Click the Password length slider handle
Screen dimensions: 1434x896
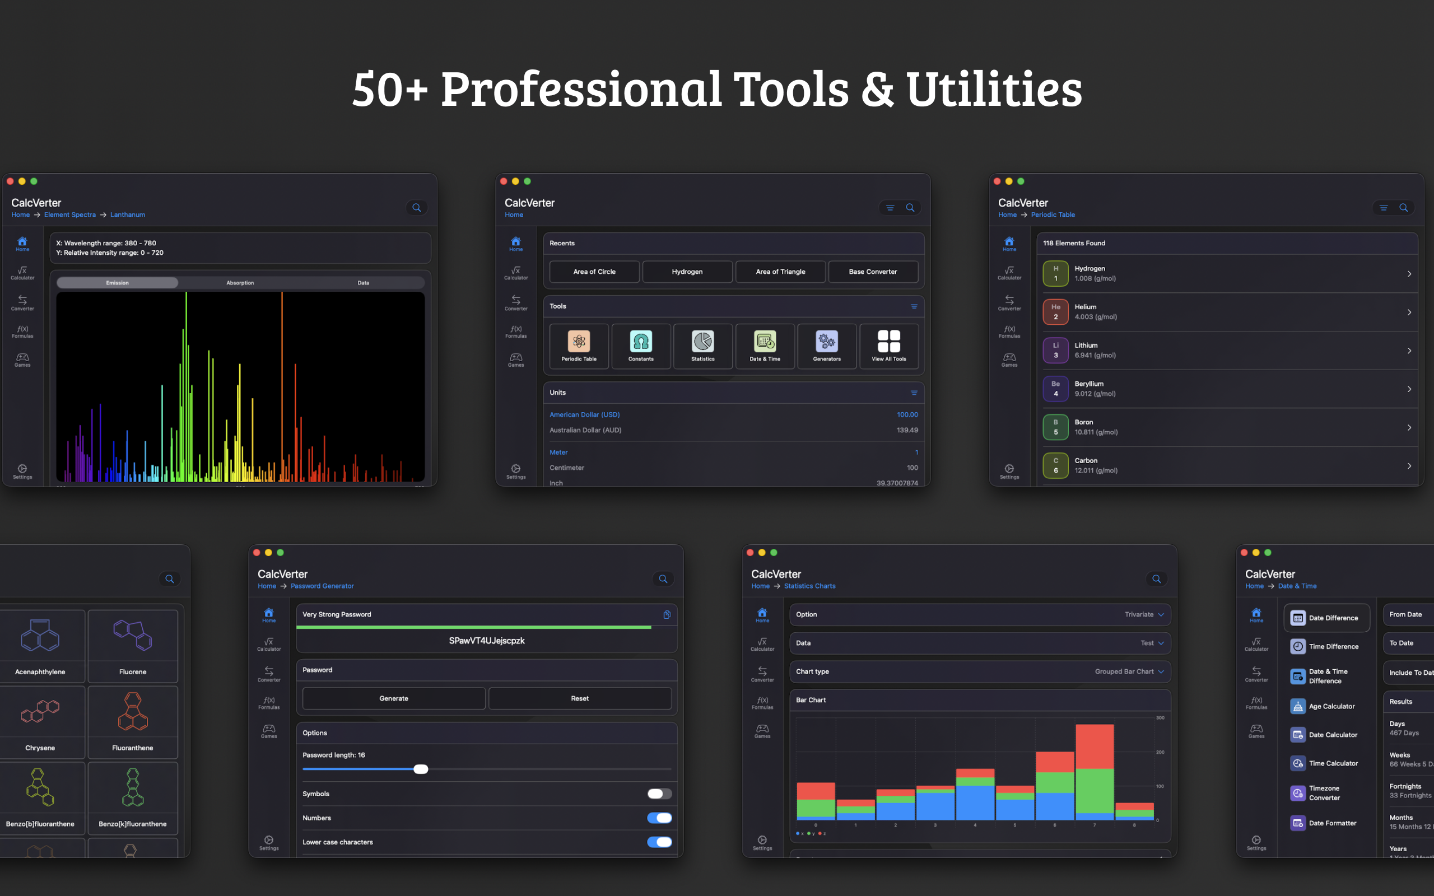(x=421, y=769)
